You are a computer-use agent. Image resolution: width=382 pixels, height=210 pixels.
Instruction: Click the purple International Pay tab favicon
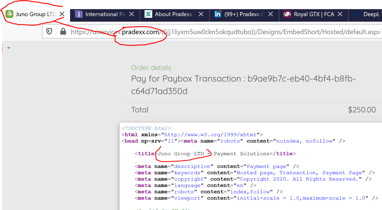point(79,14)
